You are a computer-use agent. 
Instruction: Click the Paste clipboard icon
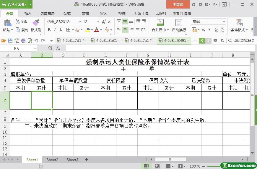click(8, 23)
